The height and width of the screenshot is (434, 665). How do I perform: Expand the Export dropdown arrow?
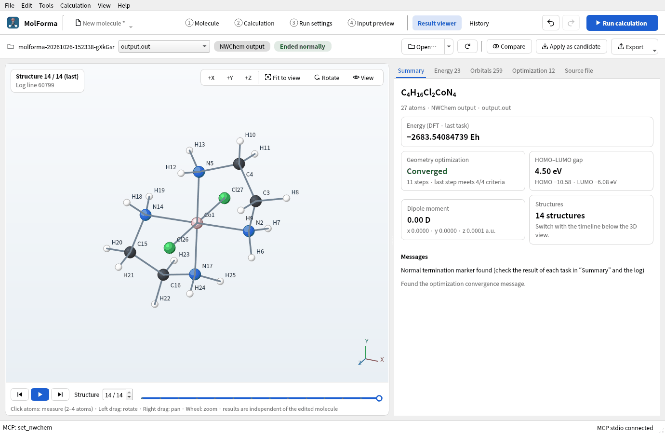[654, 50]
